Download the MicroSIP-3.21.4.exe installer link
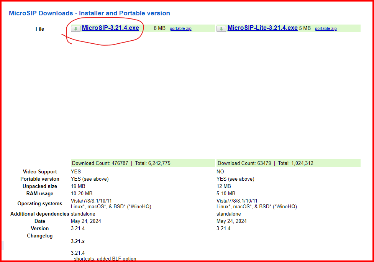Screen dimensions: 374x262 coord(110,28)
